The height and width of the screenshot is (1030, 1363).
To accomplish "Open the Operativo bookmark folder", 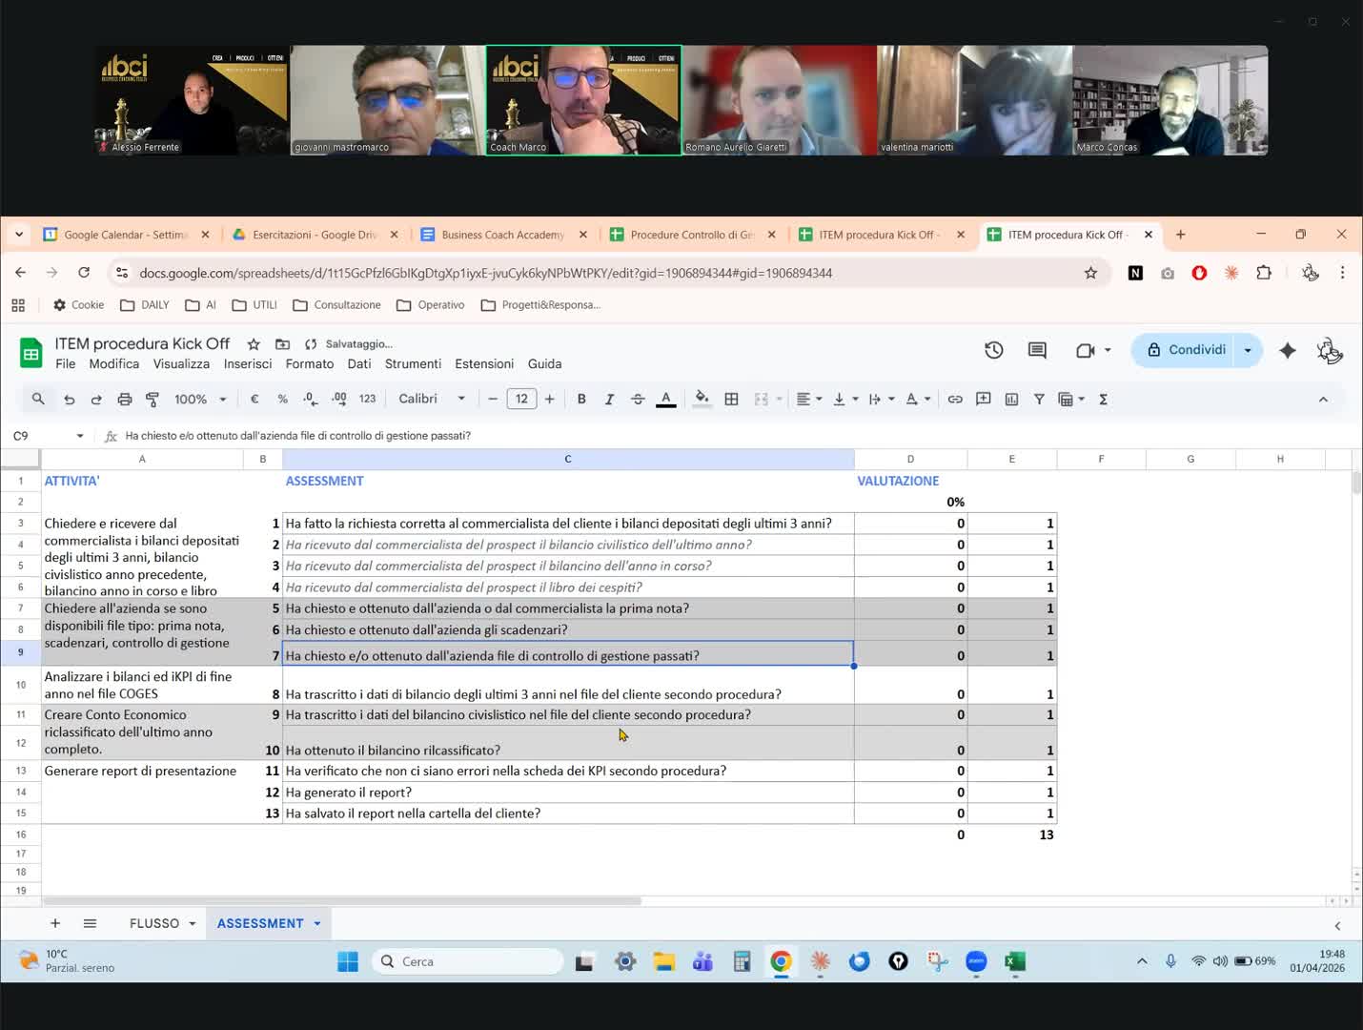I will click(431, 305).
